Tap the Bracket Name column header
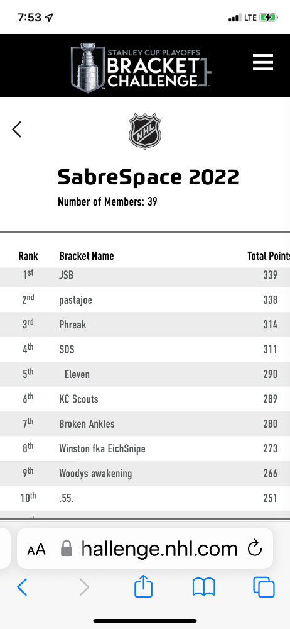Image resolution: width=290 pixels, height=629 pixels. 87,256
